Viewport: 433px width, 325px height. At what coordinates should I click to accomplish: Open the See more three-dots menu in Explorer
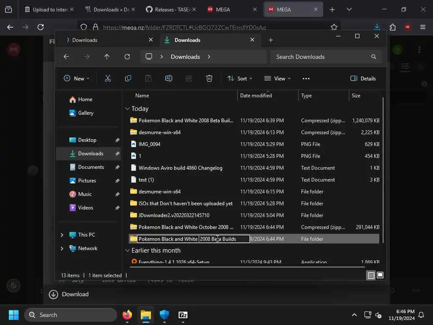click(306, 79)
